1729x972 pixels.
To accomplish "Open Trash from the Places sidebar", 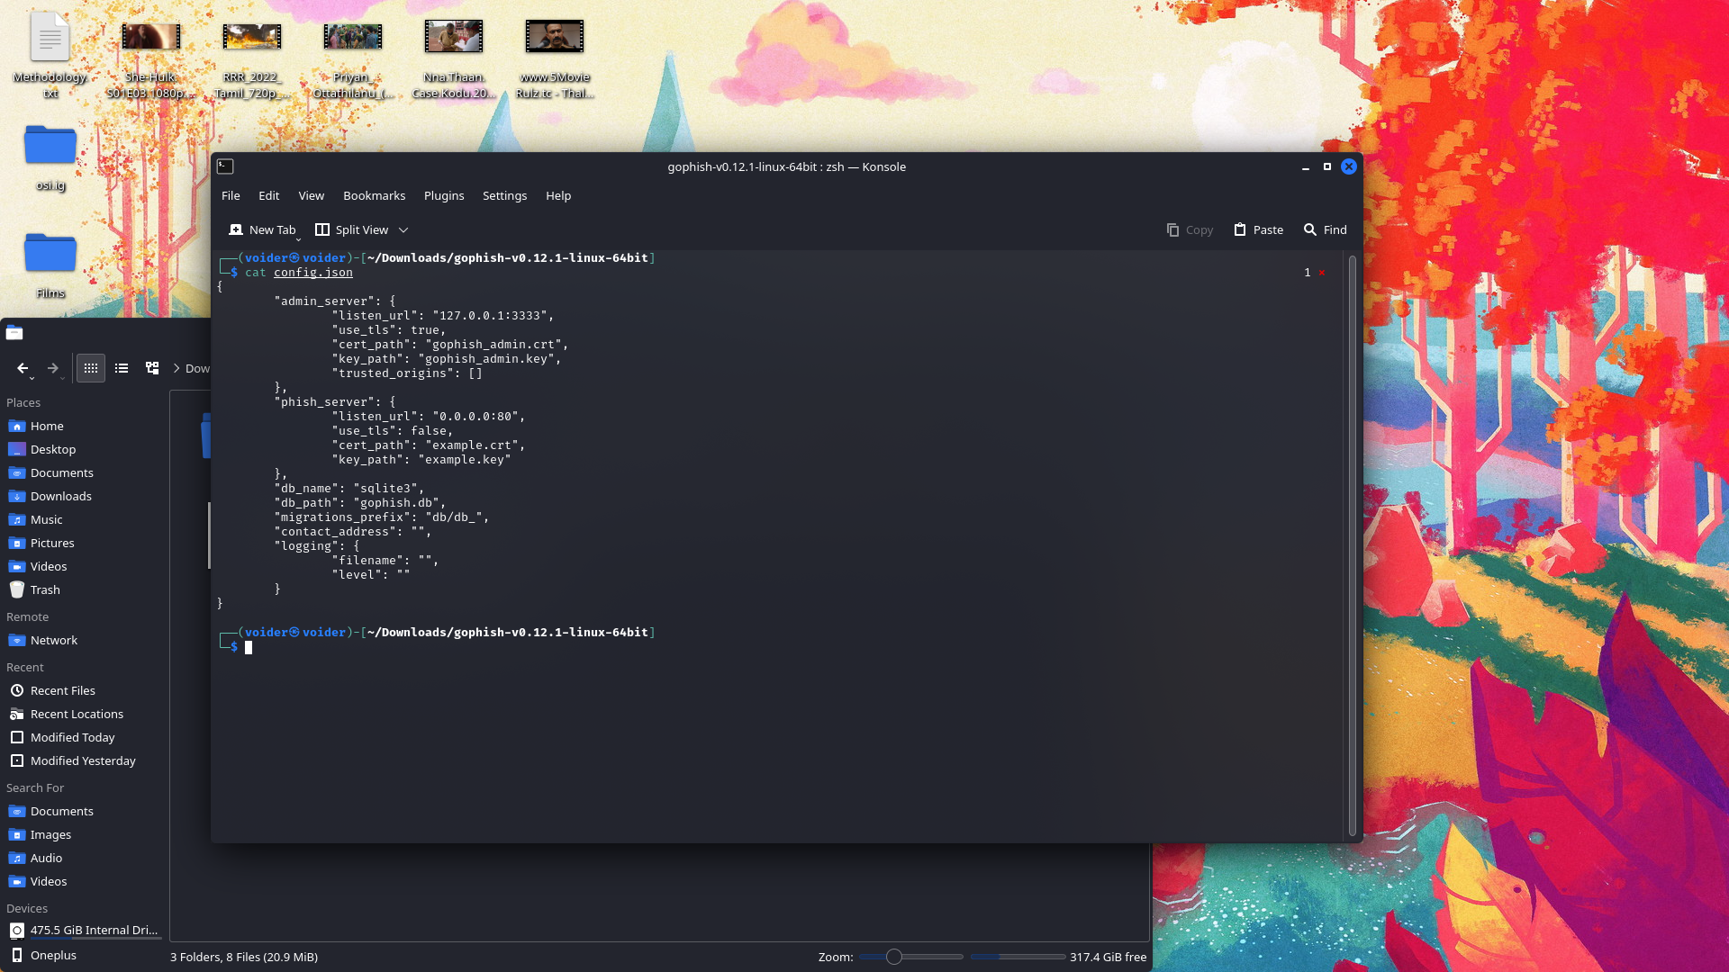I will click(43, 589).
